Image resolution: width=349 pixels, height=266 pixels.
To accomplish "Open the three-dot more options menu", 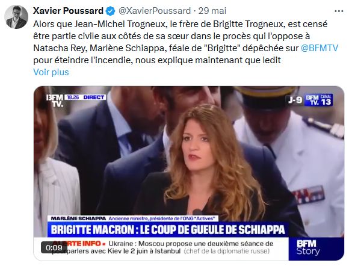I will 339,11.
